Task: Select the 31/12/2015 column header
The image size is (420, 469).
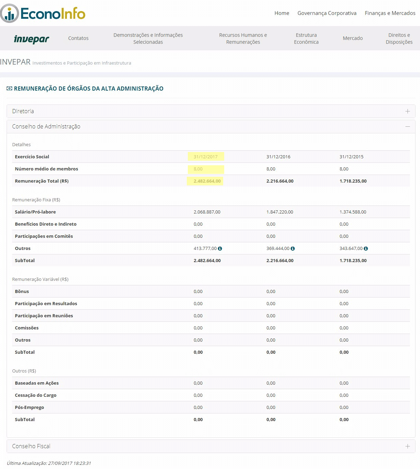Action: (351, 157)
